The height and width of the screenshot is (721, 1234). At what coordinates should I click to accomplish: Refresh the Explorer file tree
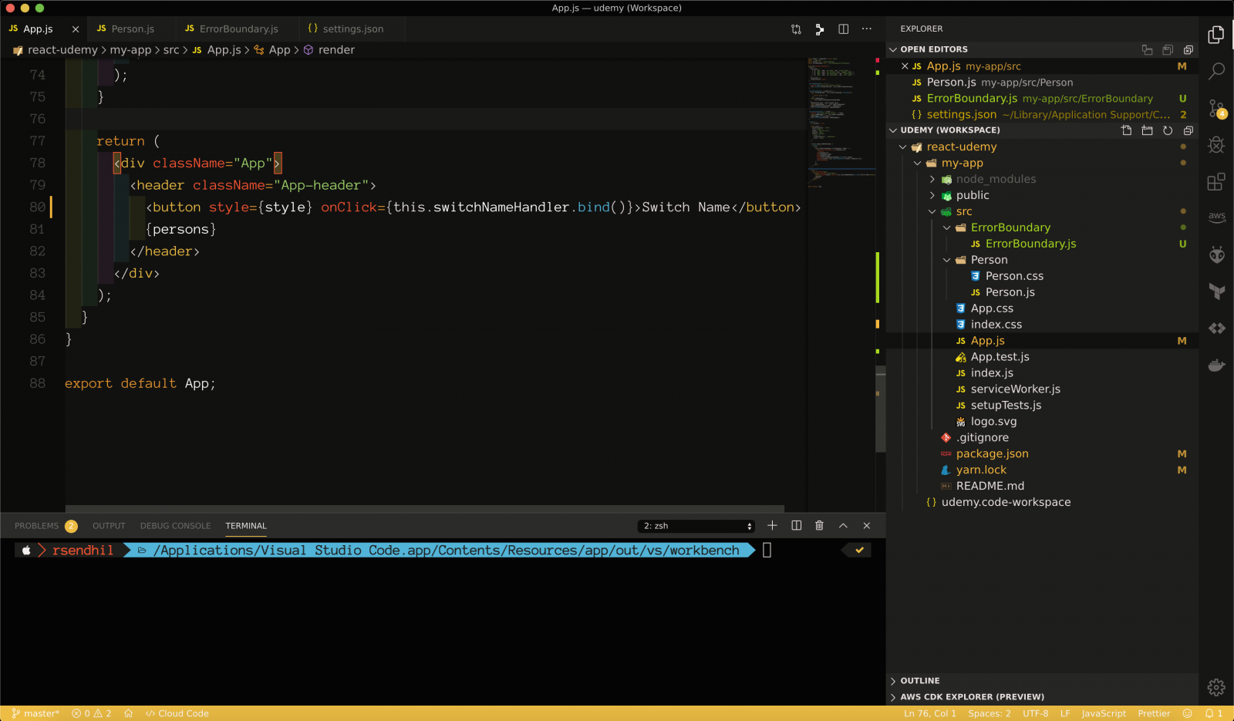[x=1168, y=130]
